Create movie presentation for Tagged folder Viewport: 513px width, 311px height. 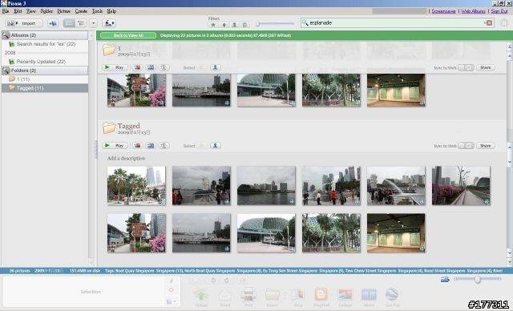tap(151, 146)
